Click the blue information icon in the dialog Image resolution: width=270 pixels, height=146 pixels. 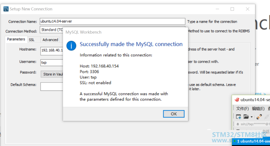coord(71,46)
